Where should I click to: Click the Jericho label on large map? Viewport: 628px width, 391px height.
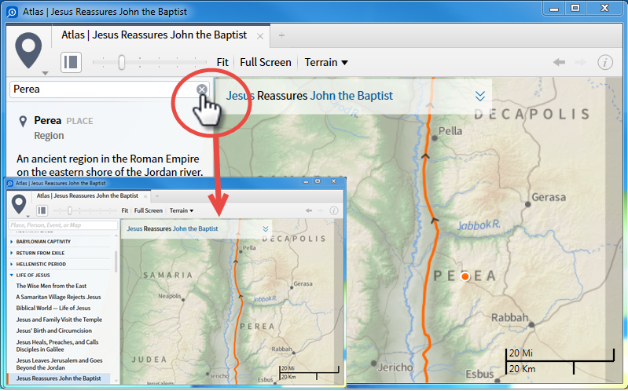(x=395, y=367)
